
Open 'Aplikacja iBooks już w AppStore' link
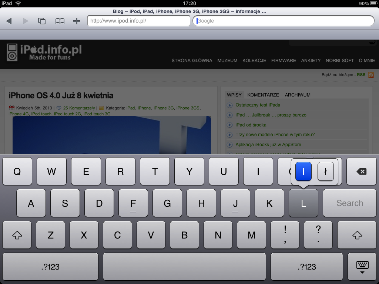coord(268,145)
